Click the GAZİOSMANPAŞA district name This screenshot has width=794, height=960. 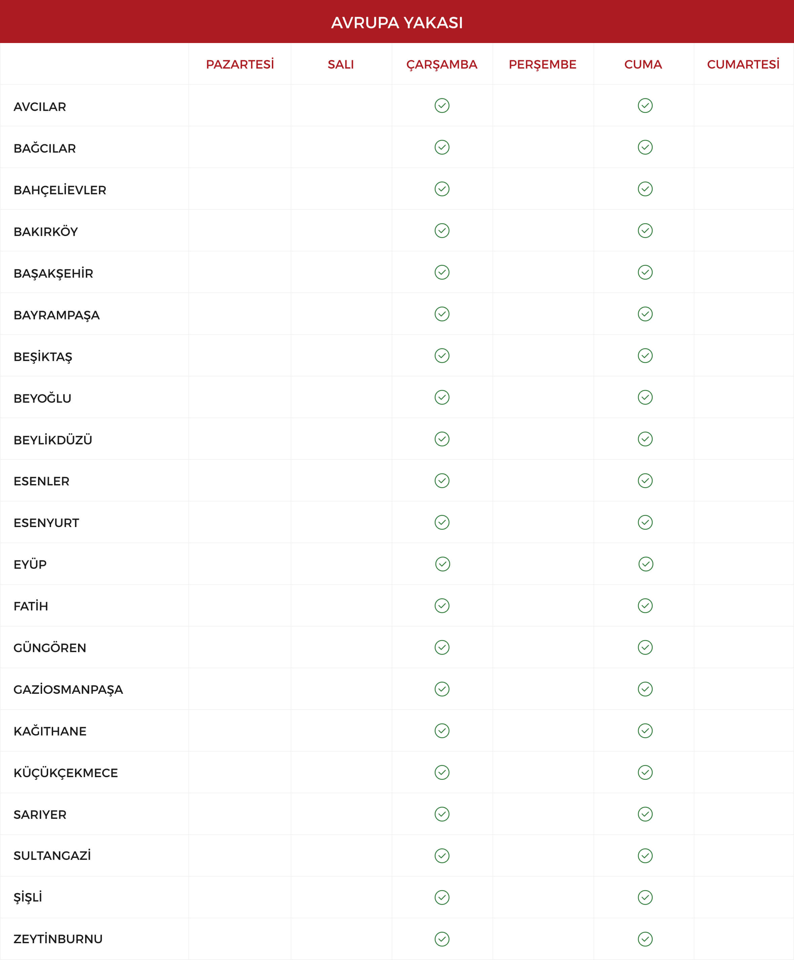coord(68,689)
